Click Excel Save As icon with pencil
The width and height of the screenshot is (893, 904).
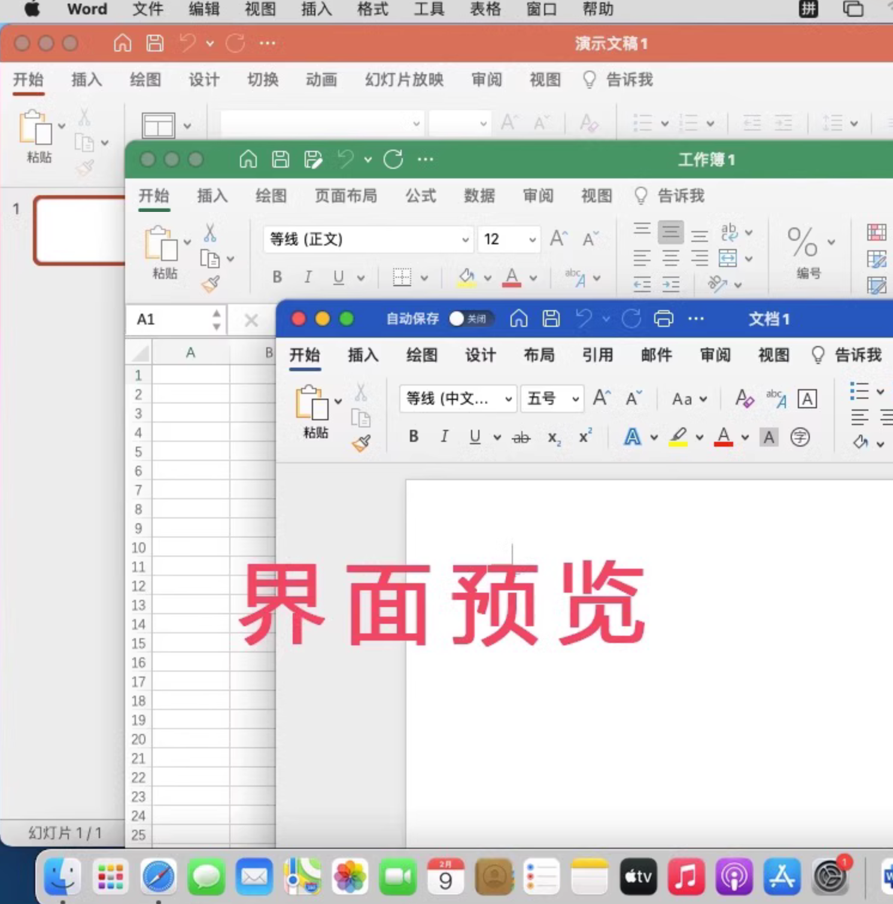click(313, 159)
